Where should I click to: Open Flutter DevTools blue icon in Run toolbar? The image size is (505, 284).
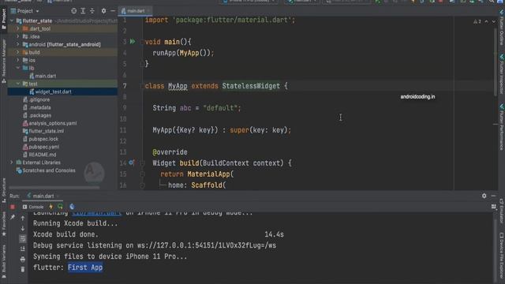pos(72,207)
